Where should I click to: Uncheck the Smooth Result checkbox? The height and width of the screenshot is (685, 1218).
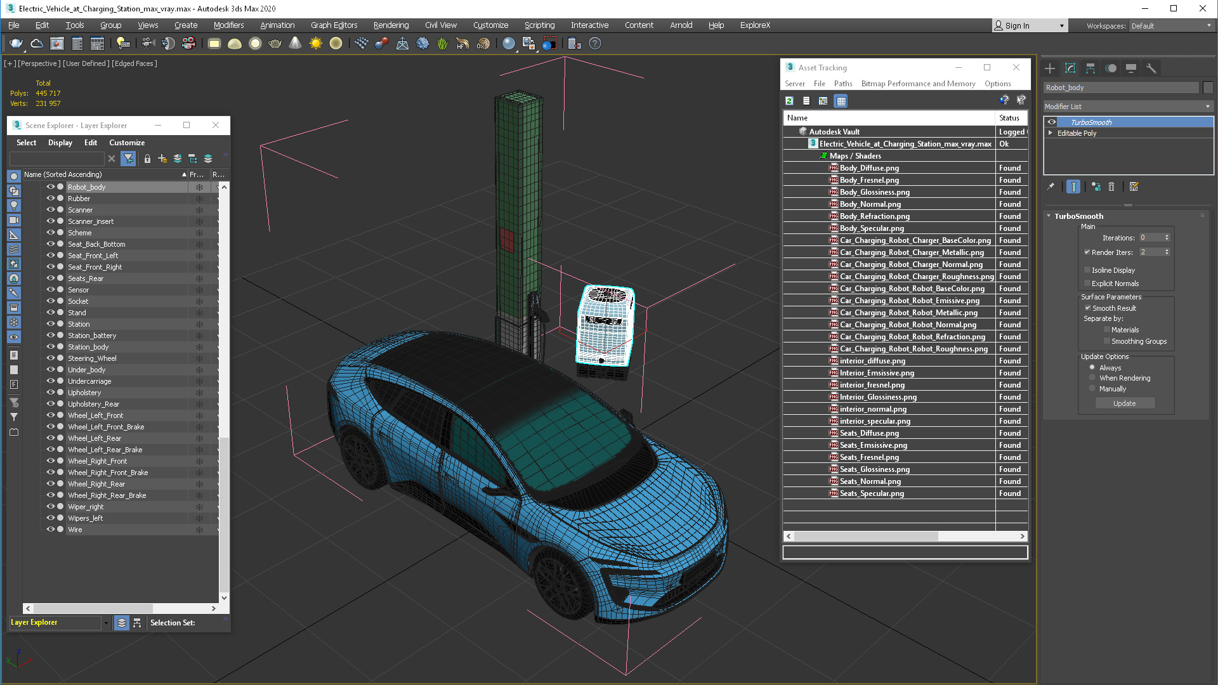1087,308
